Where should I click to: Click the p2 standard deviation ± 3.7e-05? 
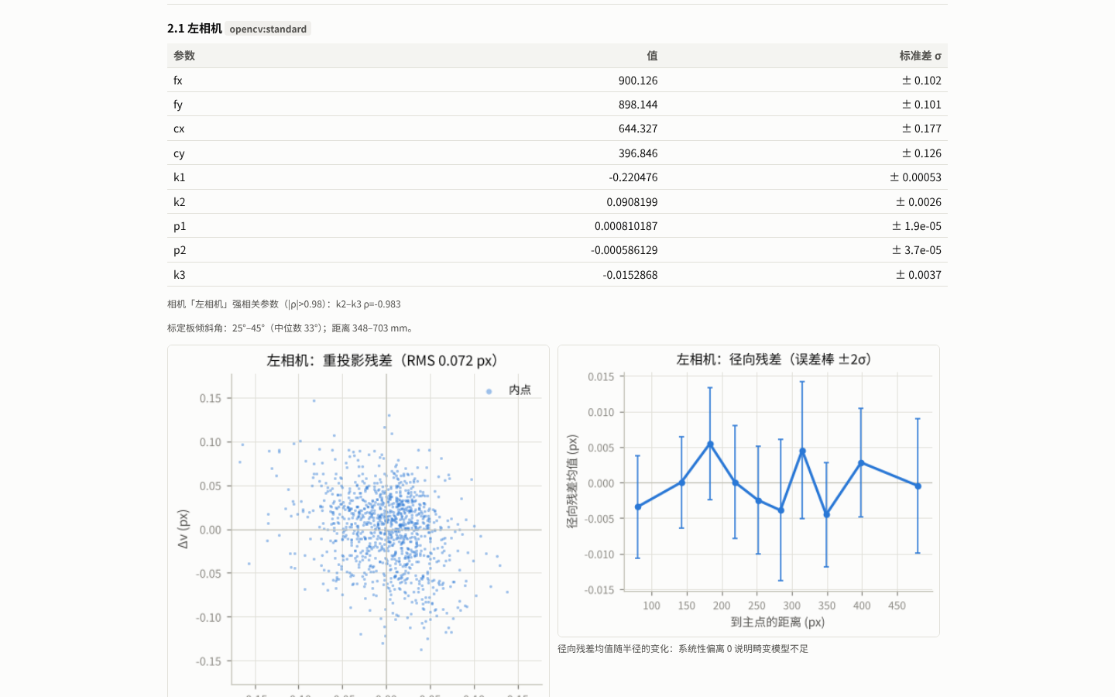point(917,250)
